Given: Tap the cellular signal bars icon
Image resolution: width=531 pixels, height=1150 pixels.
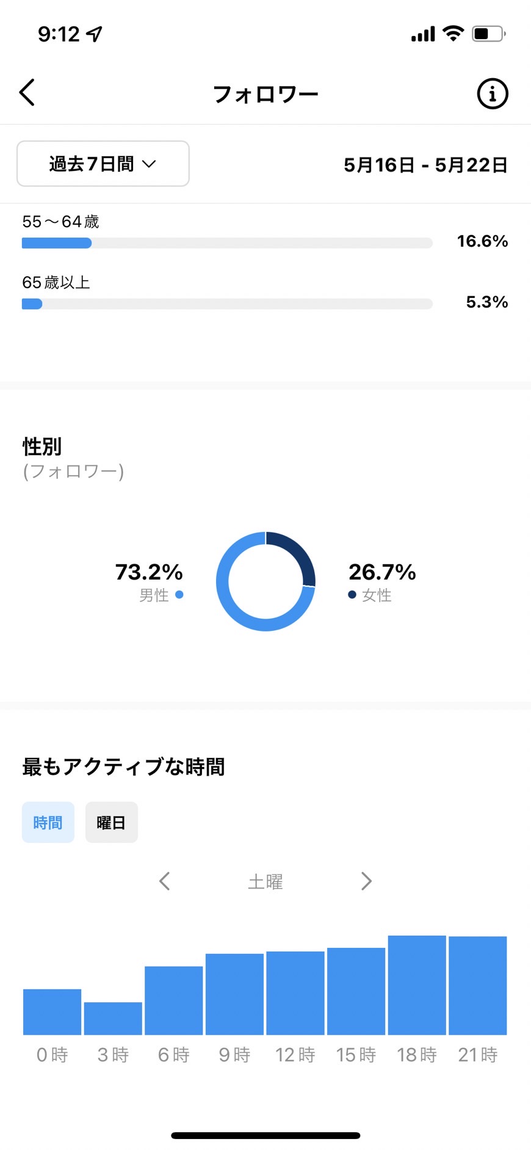Looking at the screenshot, I should tap(423, 34).
